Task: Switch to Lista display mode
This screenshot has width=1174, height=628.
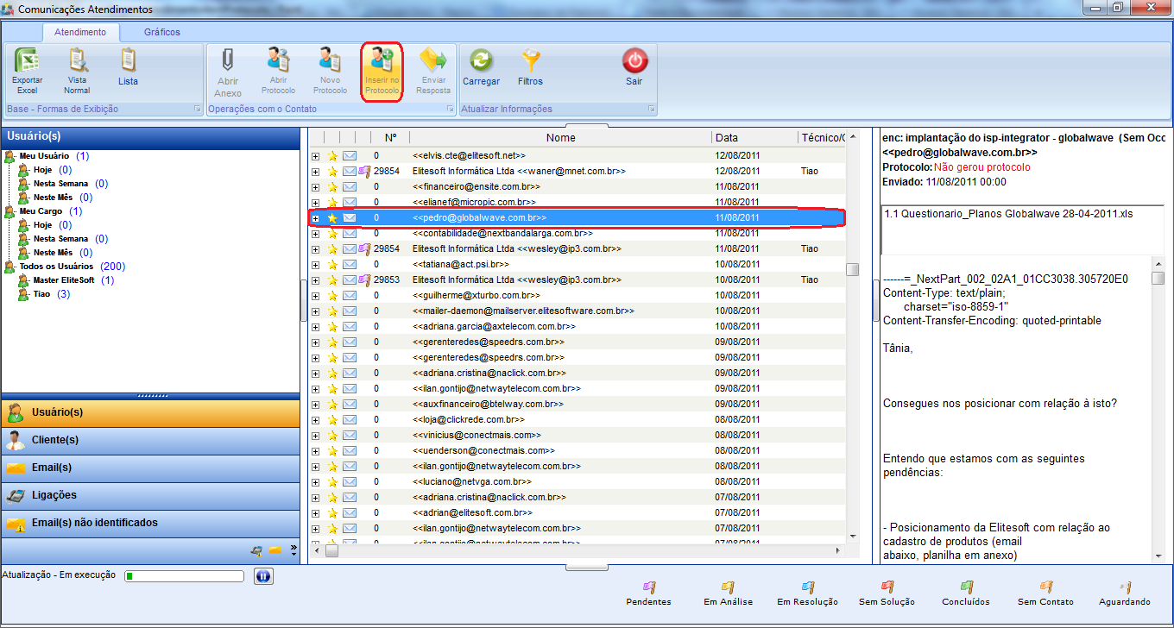Action: (128, 62)
